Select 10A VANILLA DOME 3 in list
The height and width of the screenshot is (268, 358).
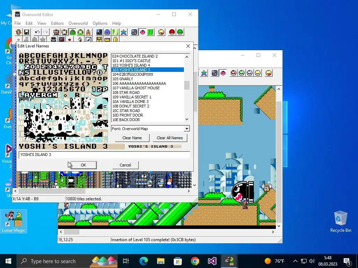pos(148,102)
